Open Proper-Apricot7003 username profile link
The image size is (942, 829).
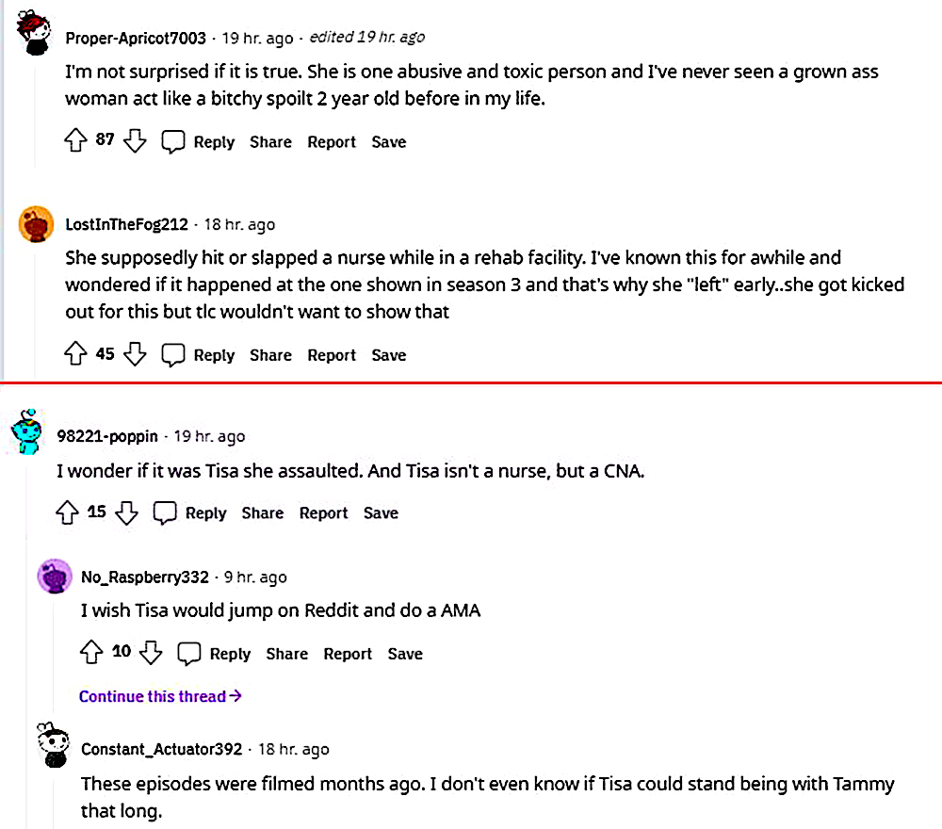[136, 38]
